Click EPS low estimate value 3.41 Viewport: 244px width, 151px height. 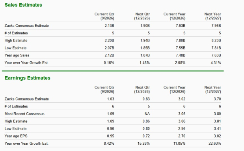(217, 128)
